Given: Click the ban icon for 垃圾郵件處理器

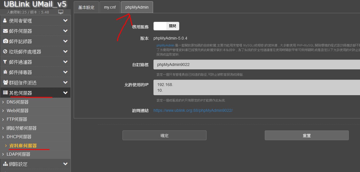Looking at the screenshot, I should [5, 52].
